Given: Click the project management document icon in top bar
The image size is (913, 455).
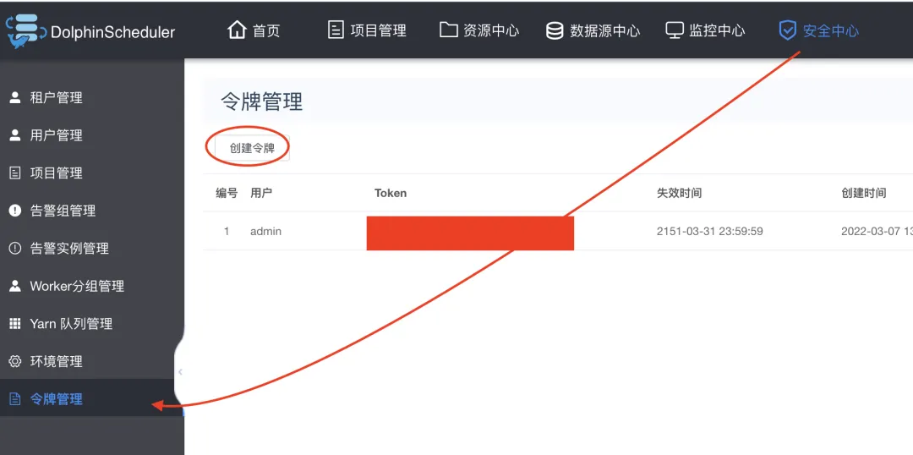Looking at the screenshot, I should coord(336,30).
